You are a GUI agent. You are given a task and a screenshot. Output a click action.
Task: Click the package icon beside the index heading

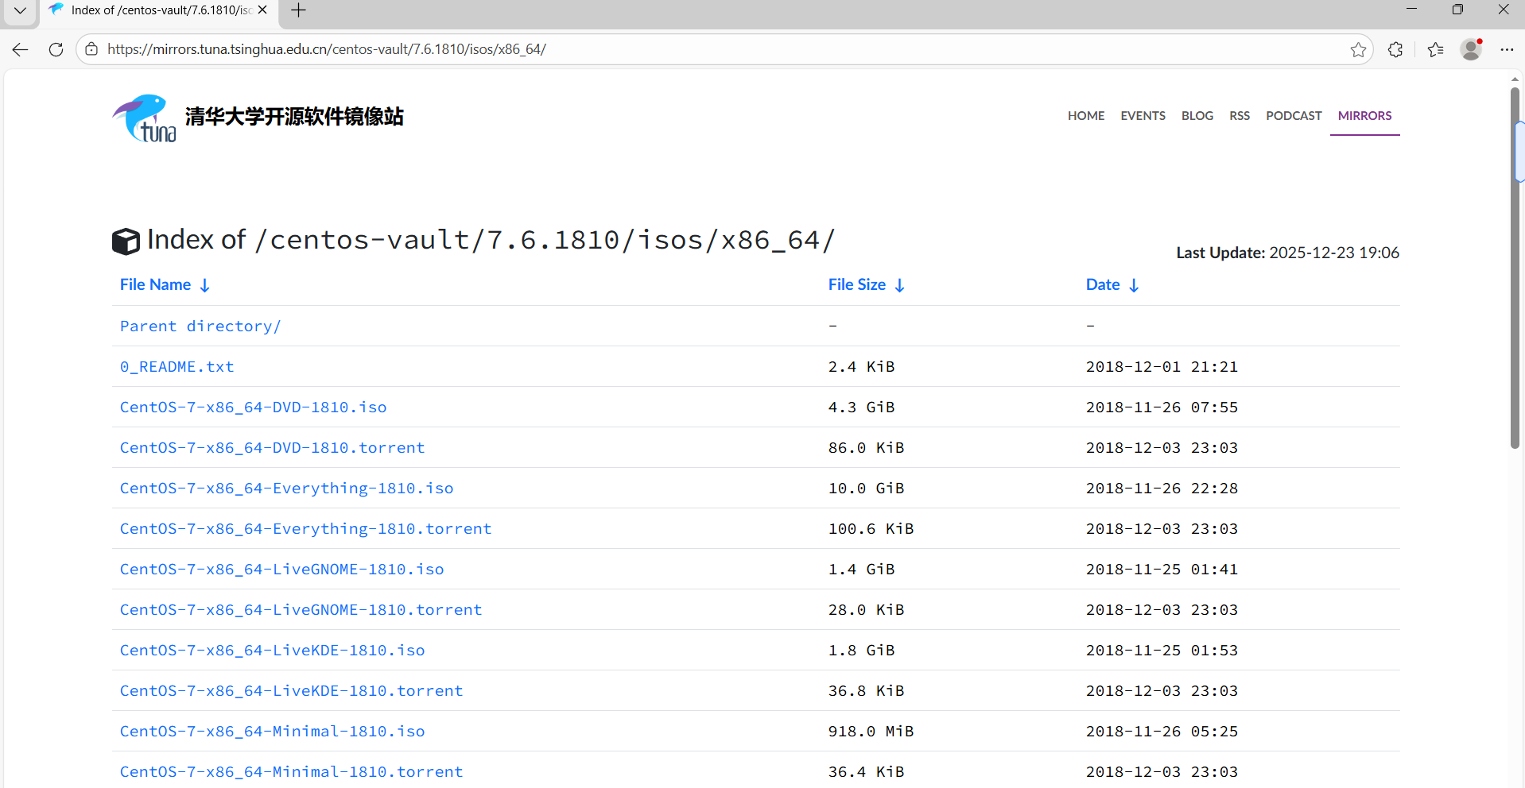(126, 240)
